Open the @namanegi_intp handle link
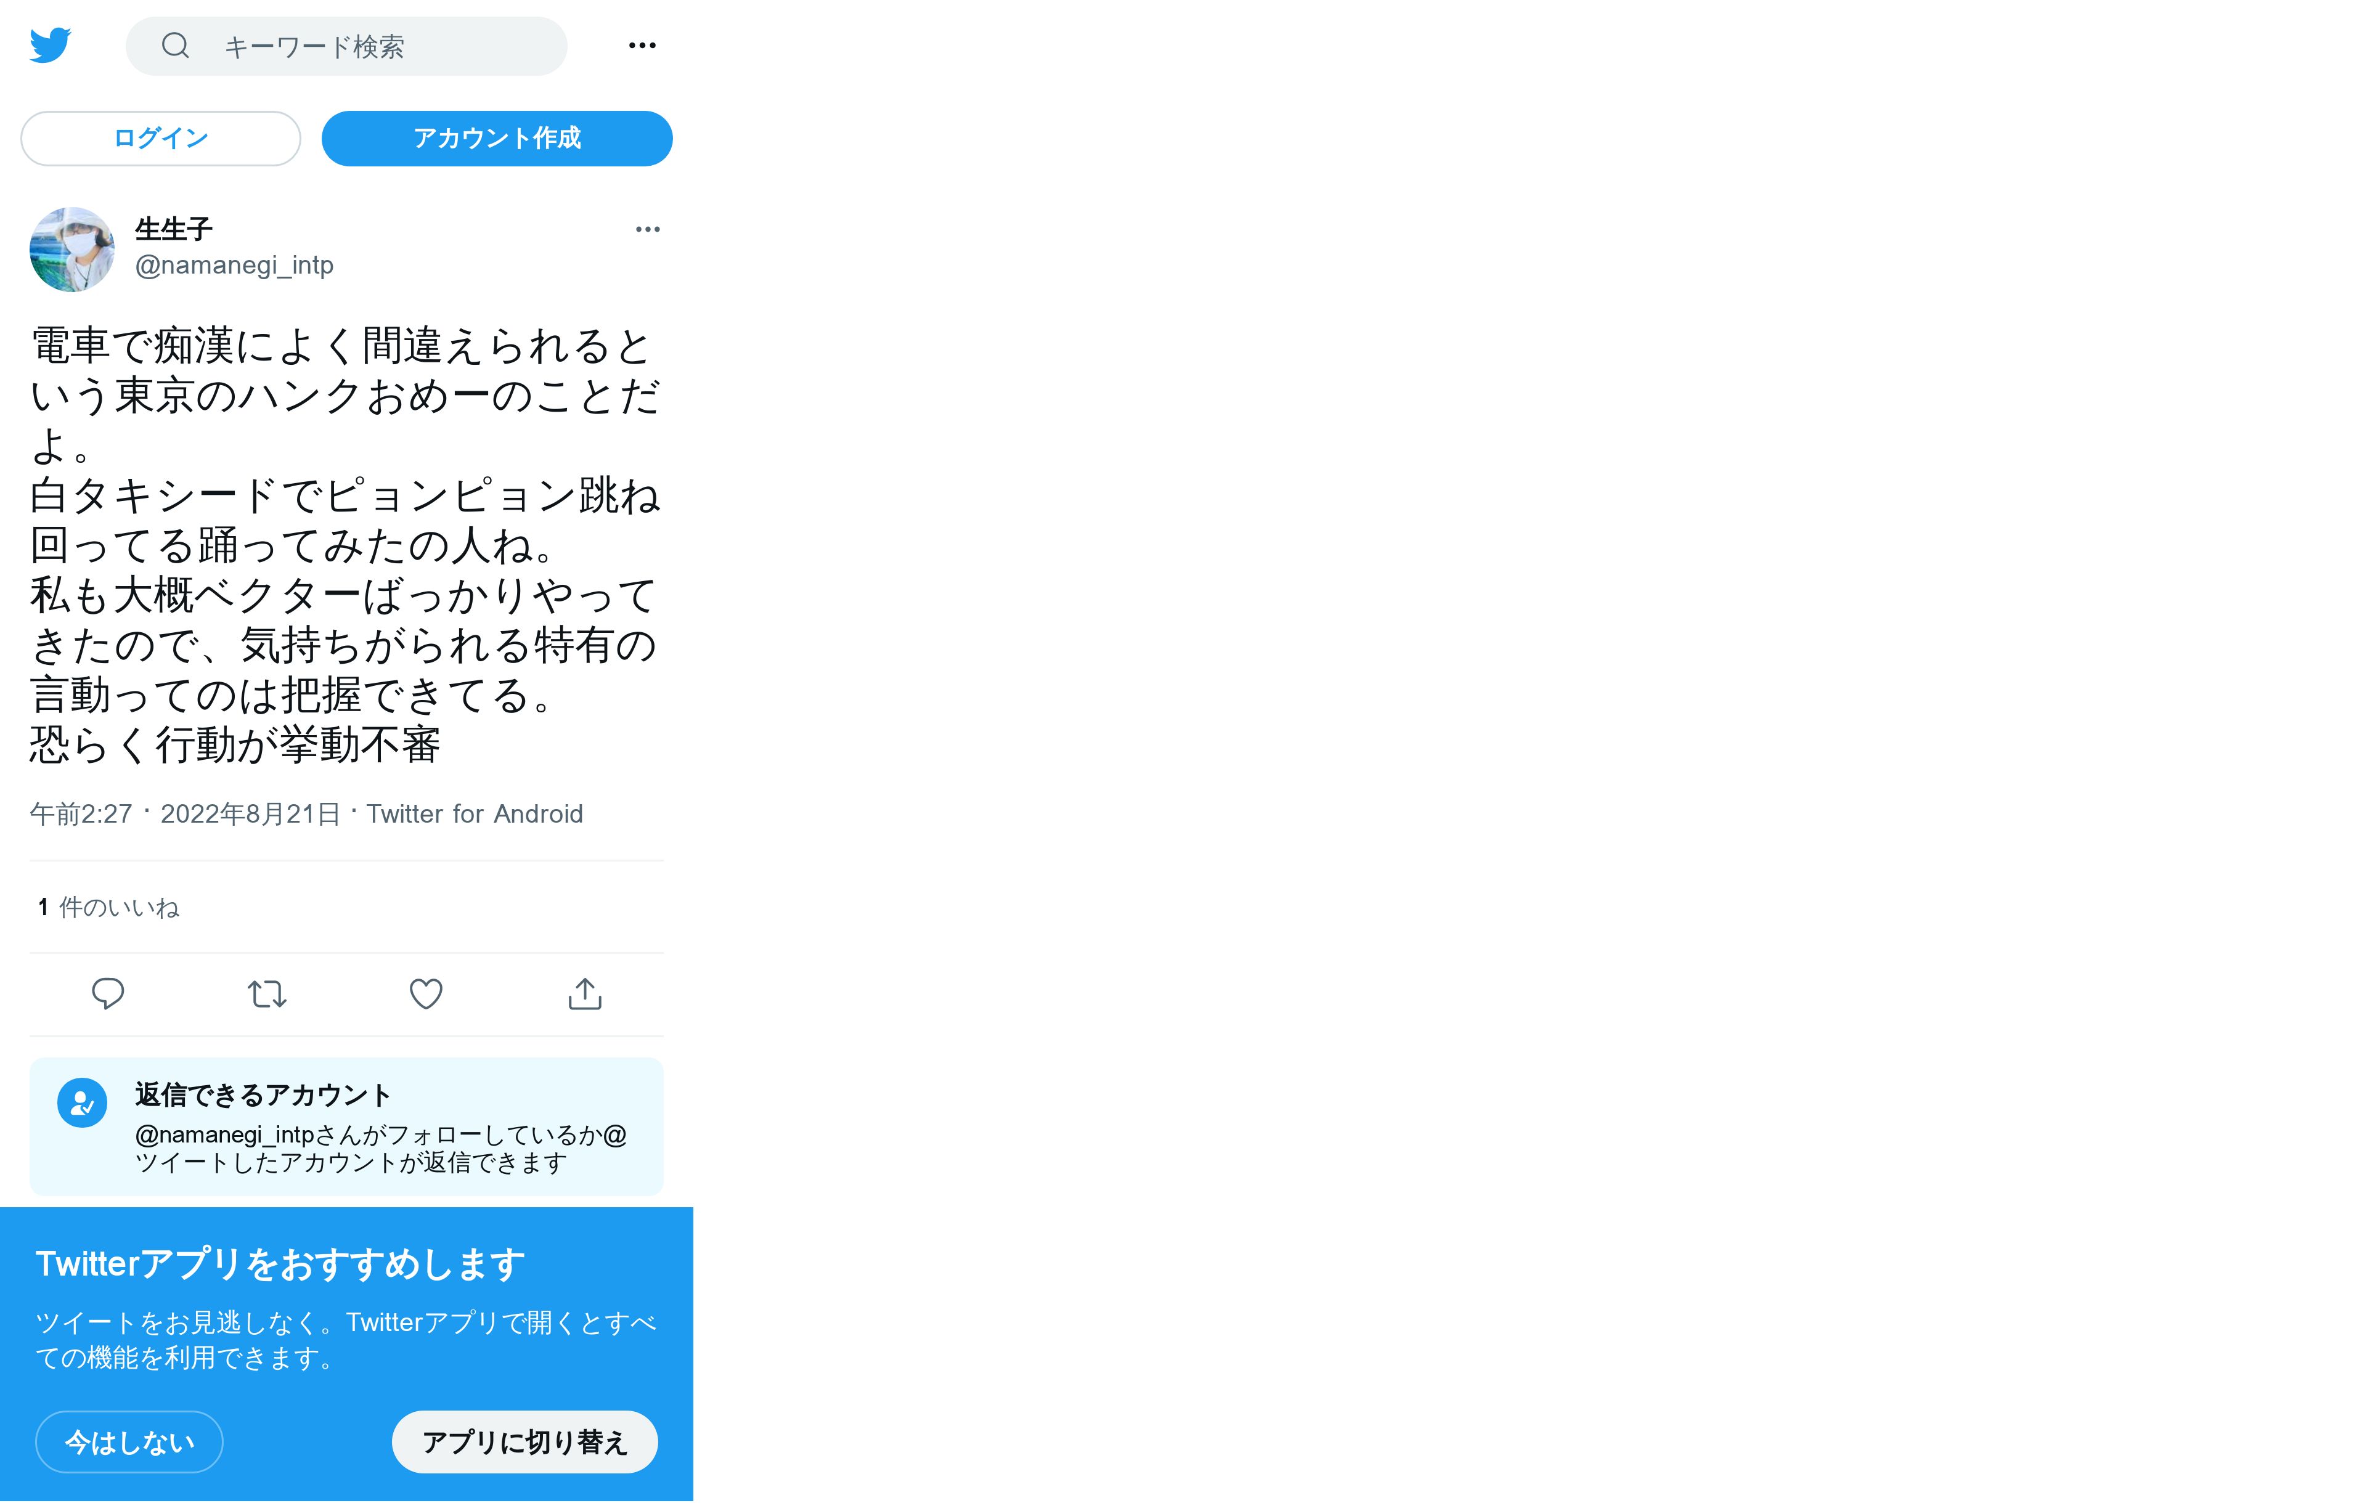Image resolution: width=2374 pixels, height=1503 pixels. [x=235, y=265]
